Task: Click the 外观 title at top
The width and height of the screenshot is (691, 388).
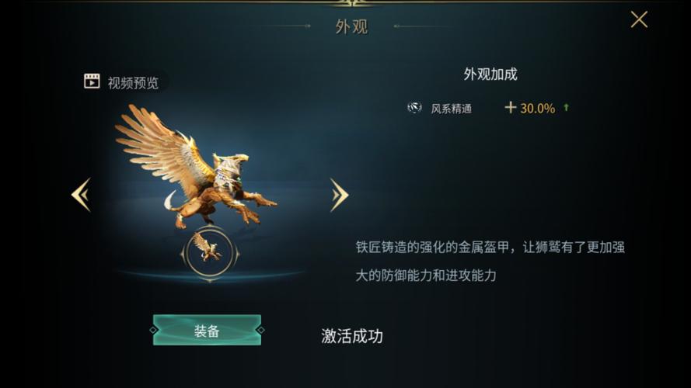Action: (351, 27)
